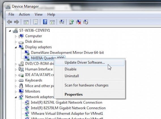Select the Monitors label
This screenshot has width=161, height=119.
[x=33, y=92]
